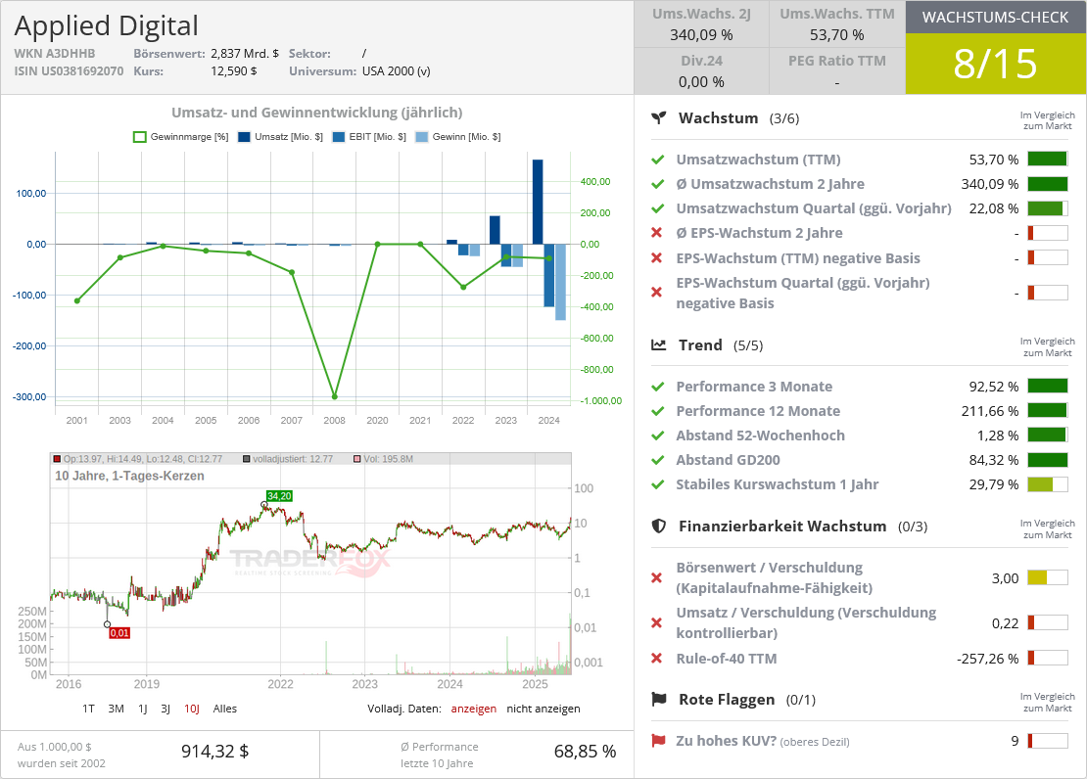
Task: Click yellow comparison bar for Börsenwert / Verschuldung
Action: (x=1048, y=577)
